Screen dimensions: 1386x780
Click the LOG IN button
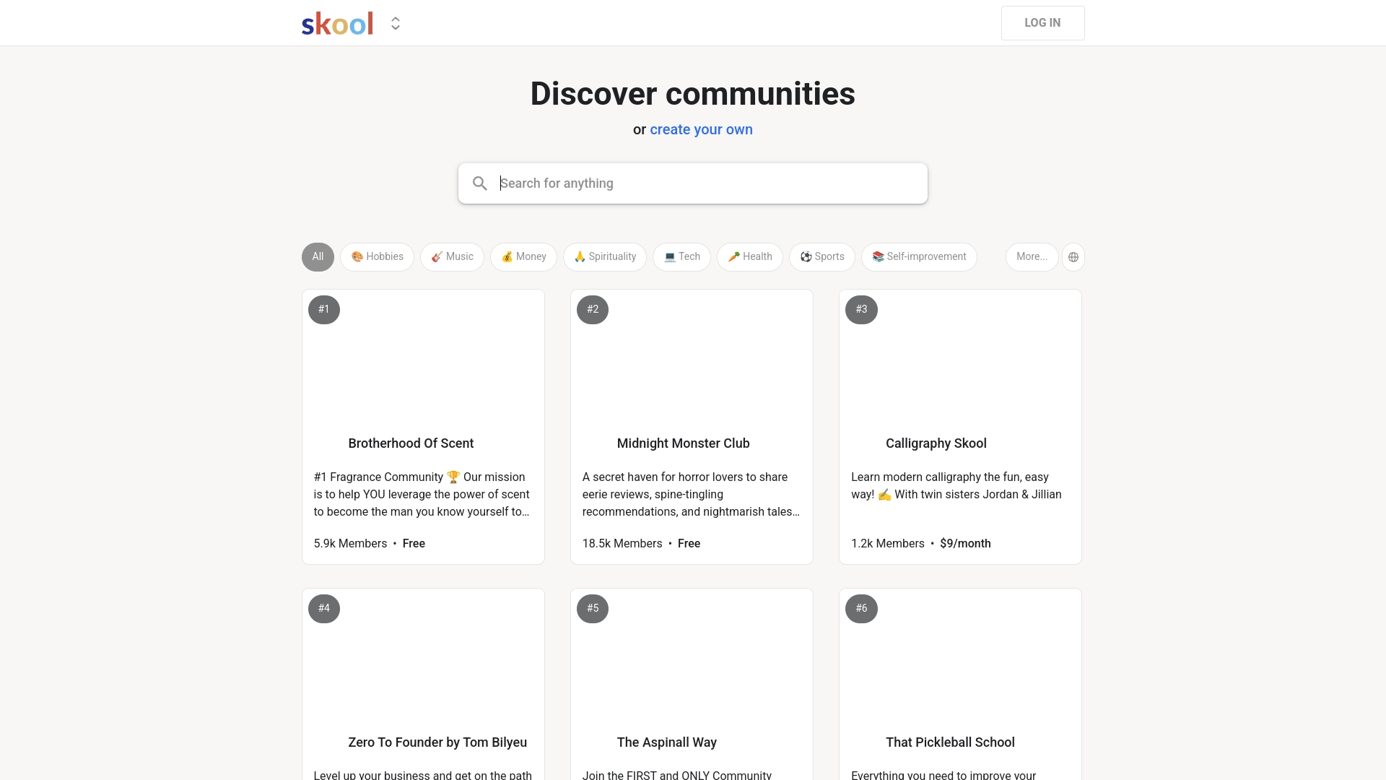1042,23
